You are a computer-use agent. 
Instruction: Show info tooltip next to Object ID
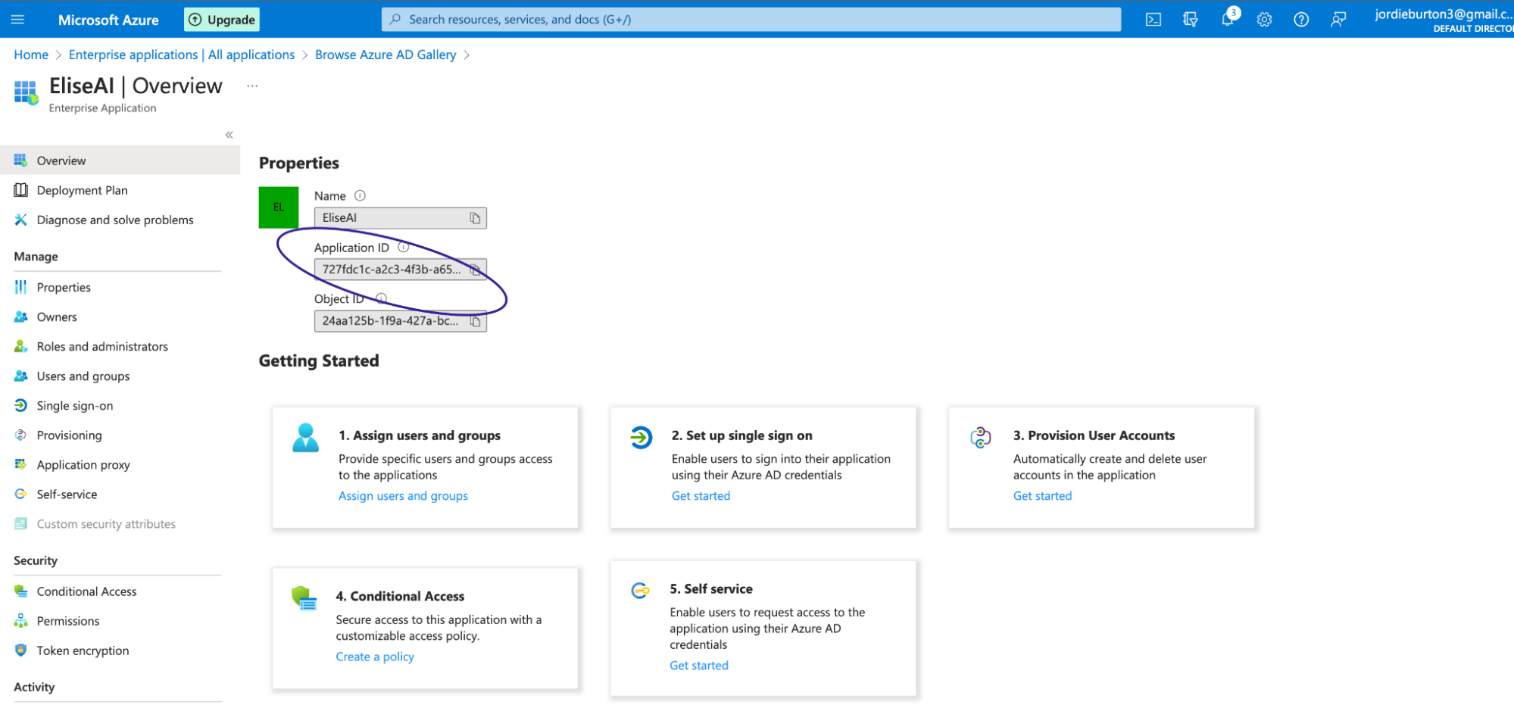(x=382, y=298)
